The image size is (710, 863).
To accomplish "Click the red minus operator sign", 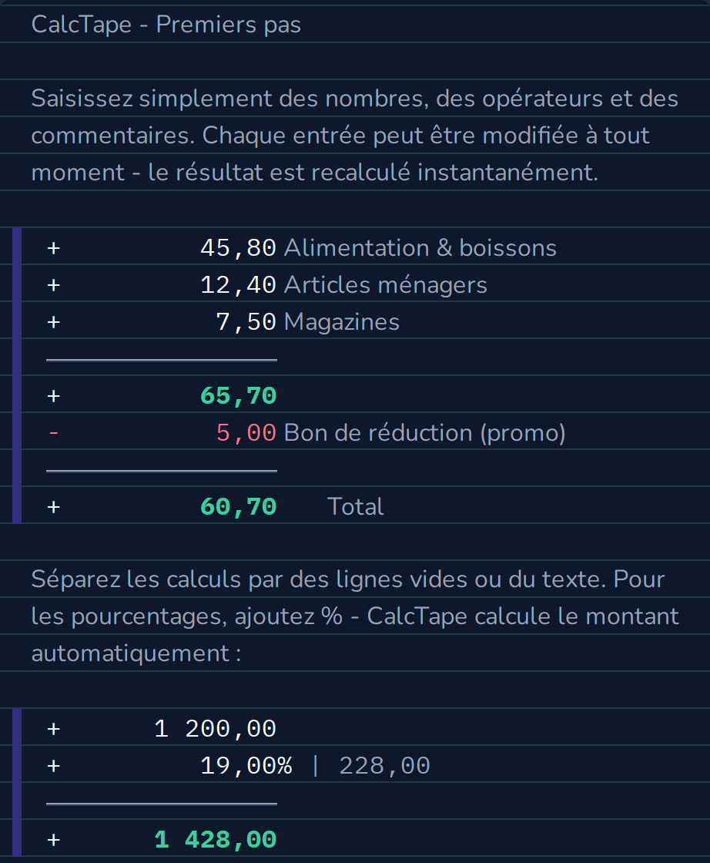I will point(53,433).
